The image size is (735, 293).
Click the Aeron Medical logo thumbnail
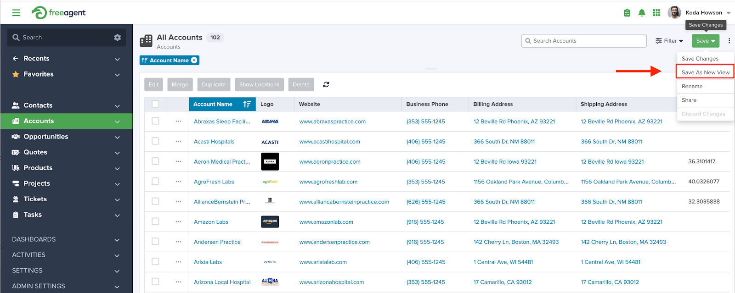270,161
